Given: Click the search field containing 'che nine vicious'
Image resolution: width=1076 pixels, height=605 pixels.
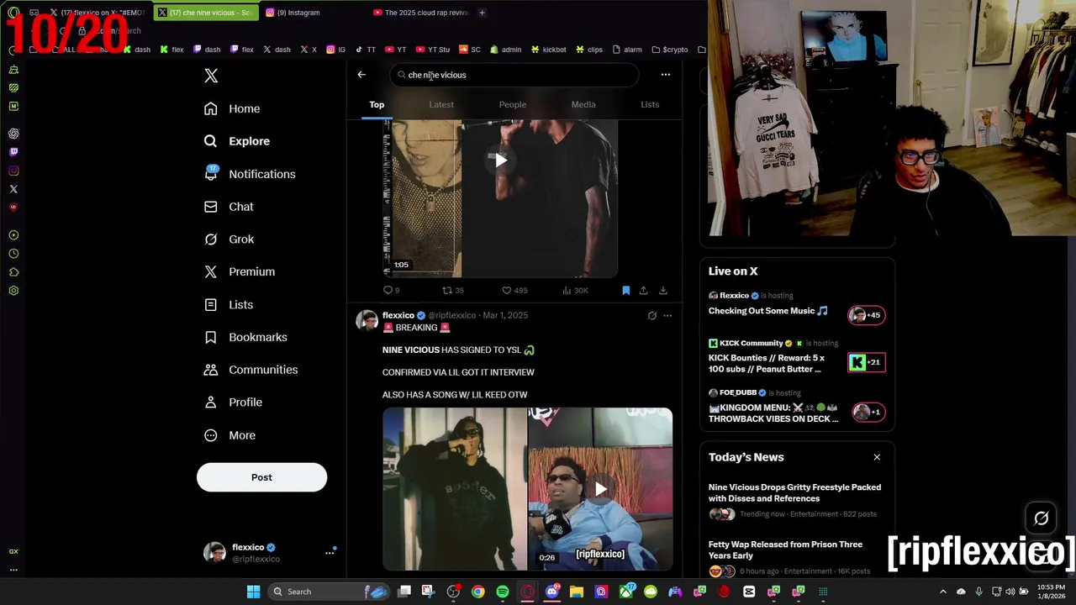Looking at the screenshot, I should click(x=514, y=75).
